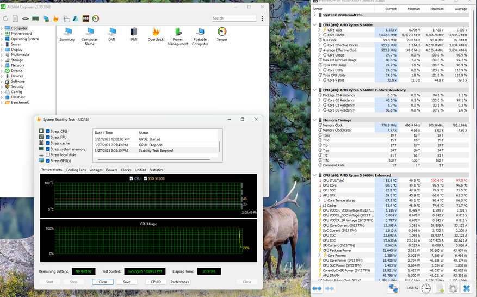This screenshot has height=297, width=477.
Task: Expand the Benchmark tree node
Action: tap(2, 103)
